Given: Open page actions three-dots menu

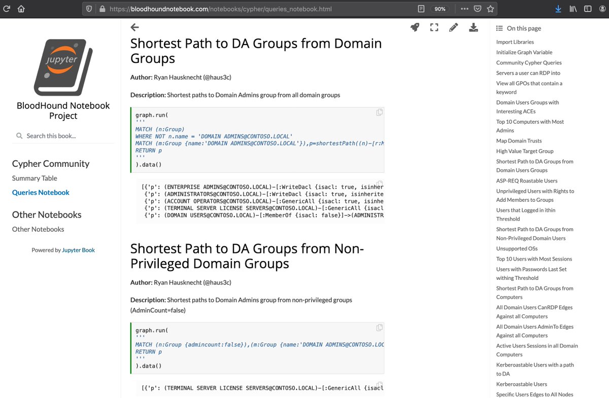Looking at the screenshot, I should tap(464, 9).
